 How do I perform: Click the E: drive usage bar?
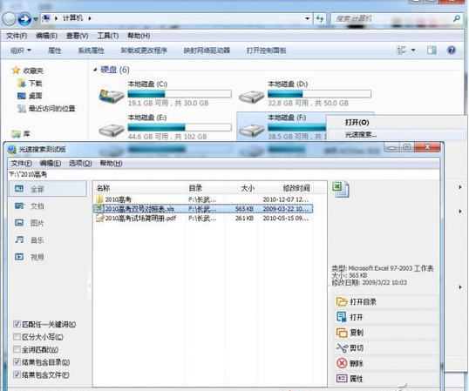click(180, 127)
